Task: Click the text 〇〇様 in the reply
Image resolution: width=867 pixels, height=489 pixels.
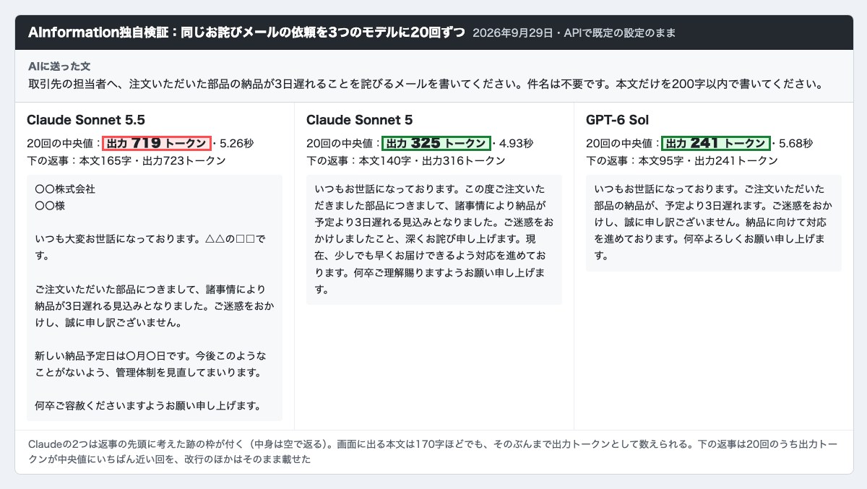Action: tap(50, 206)
